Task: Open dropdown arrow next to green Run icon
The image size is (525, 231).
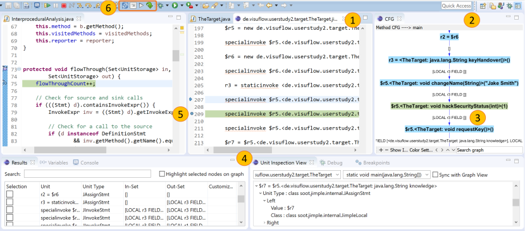Action: tap(182, 6)
